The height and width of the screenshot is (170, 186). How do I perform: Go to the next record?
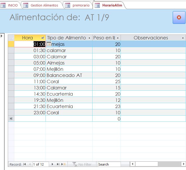pos(52,164)
